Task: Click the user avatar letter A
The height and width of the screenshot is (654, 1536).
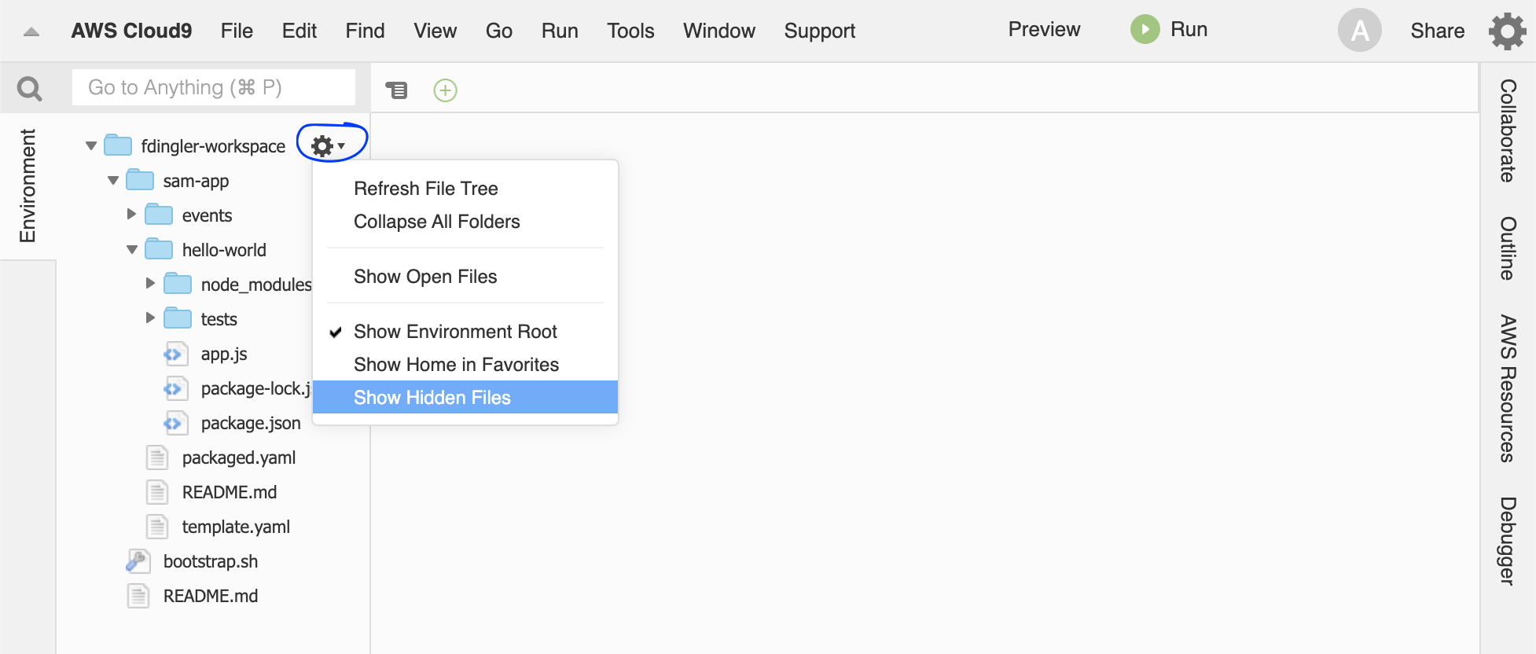Action: tap(1360, 31)
